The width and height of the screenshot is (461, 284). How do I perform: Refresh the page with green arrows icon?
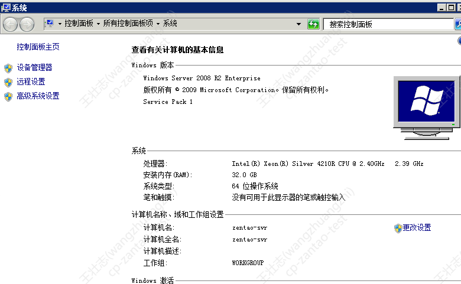click(x=313, y=24)
